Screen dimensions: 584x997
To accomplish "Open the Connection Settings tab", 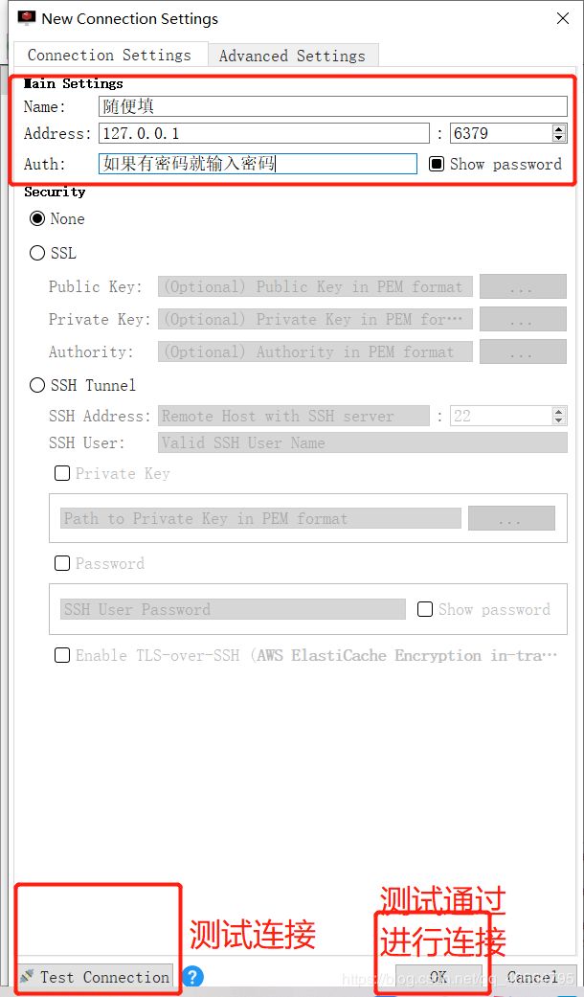I will coord(109,55).
